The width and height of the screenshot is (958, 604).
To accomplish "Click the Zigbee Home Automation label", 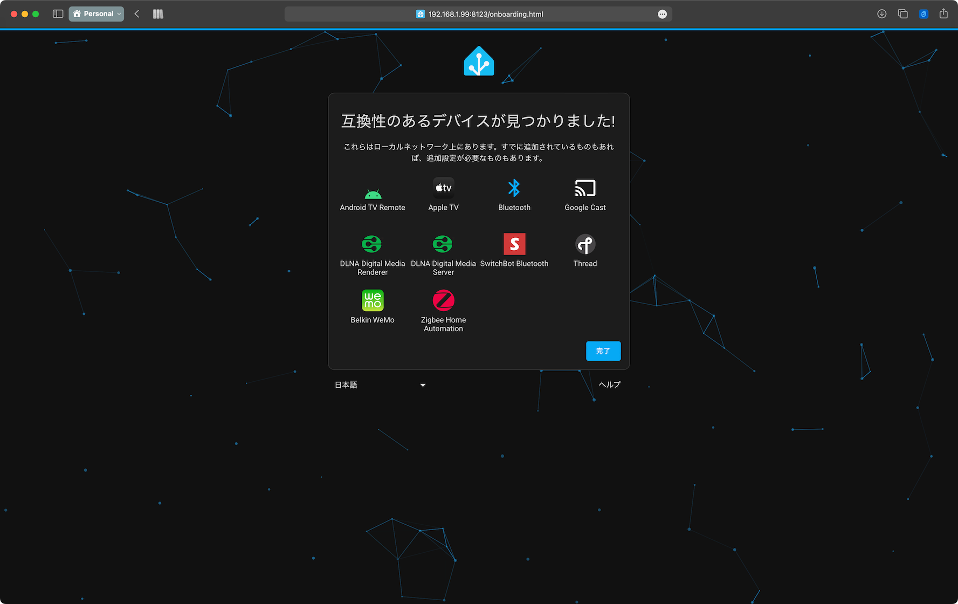I will 444,324.
